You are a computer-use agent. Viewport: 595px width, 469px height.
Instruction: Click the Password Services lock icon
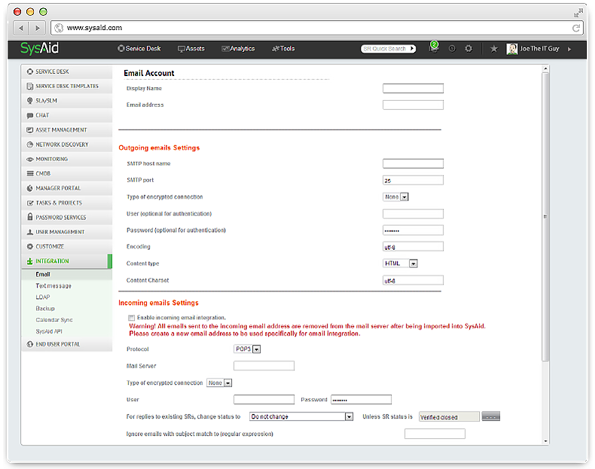coord(30,217)
